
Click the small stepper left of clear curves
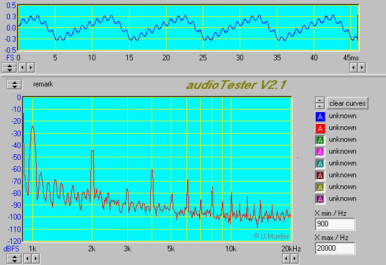click(320, 103)
